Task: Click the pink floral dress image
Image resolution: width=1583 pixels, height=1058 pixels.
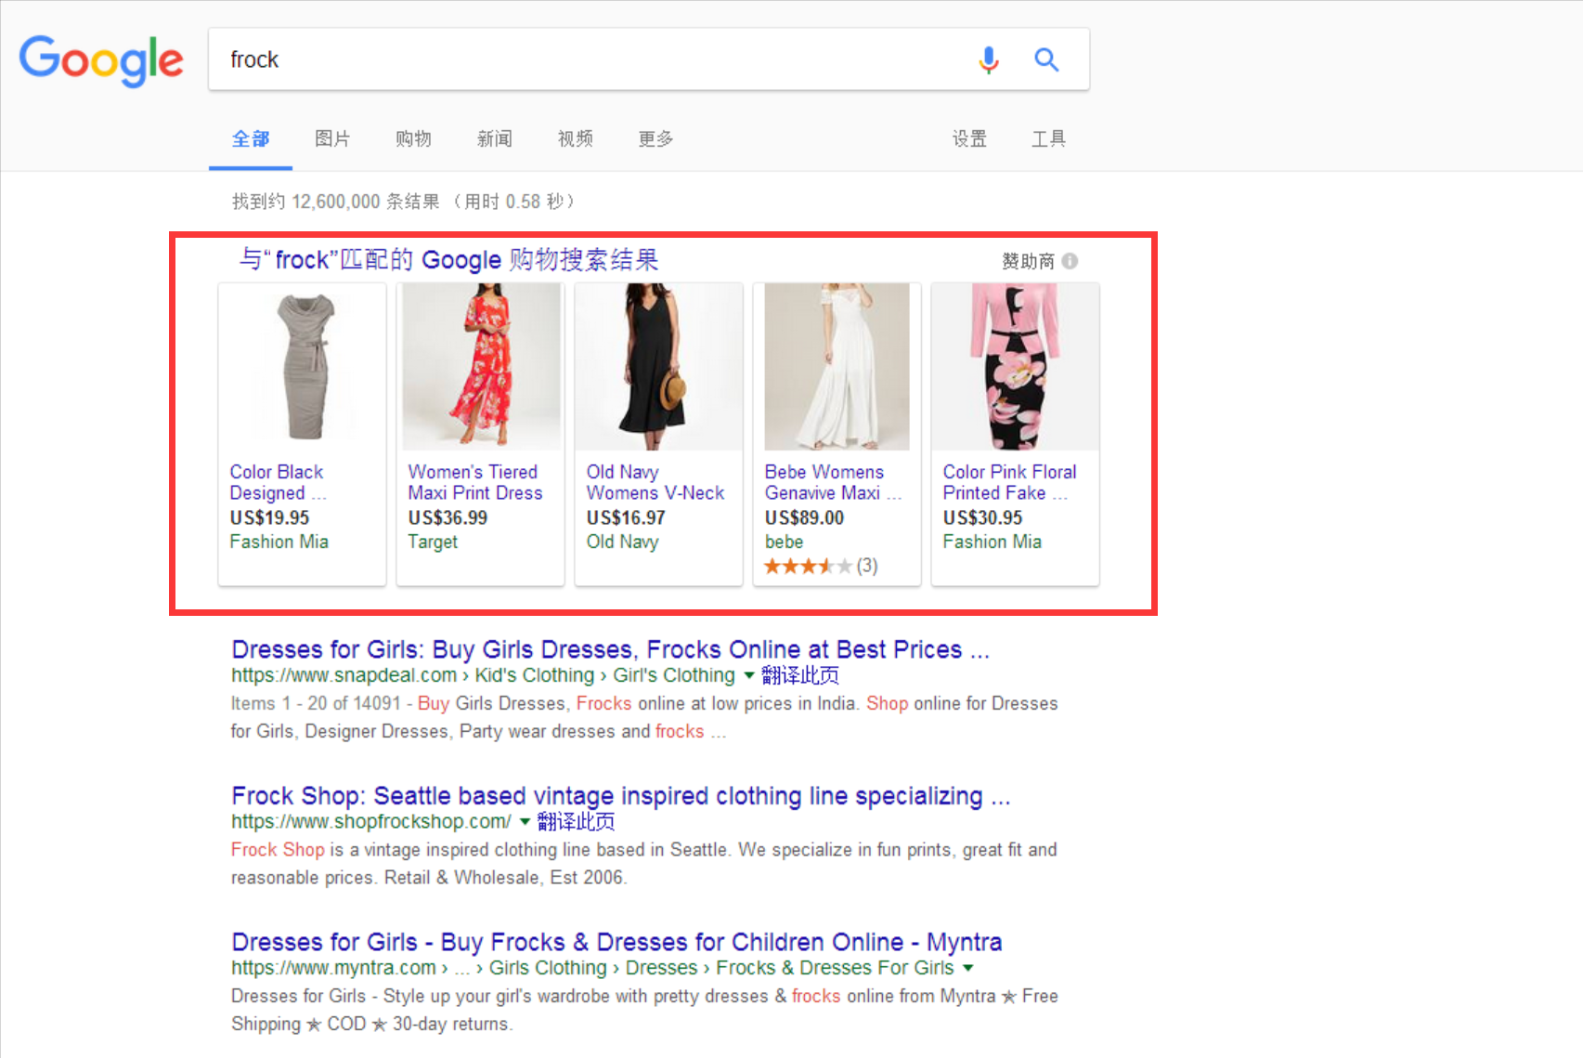Action: 1016,367
